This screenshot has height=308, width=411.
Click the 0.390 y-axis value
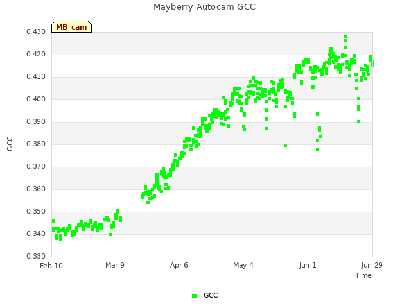36,122
